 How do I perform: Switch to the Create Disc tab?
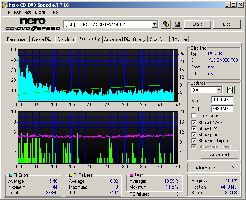point(42,39)
